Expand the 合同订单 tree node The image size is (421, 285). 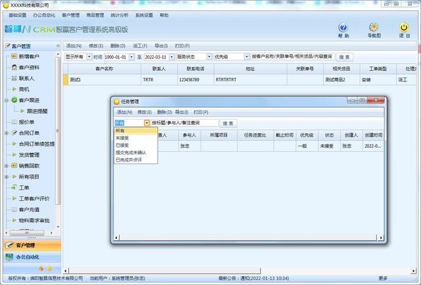[x=5, y=133]
